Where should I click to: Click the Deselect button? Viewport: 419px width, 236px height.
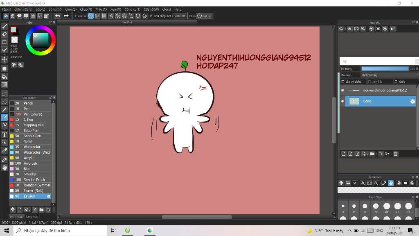(180, 16)
